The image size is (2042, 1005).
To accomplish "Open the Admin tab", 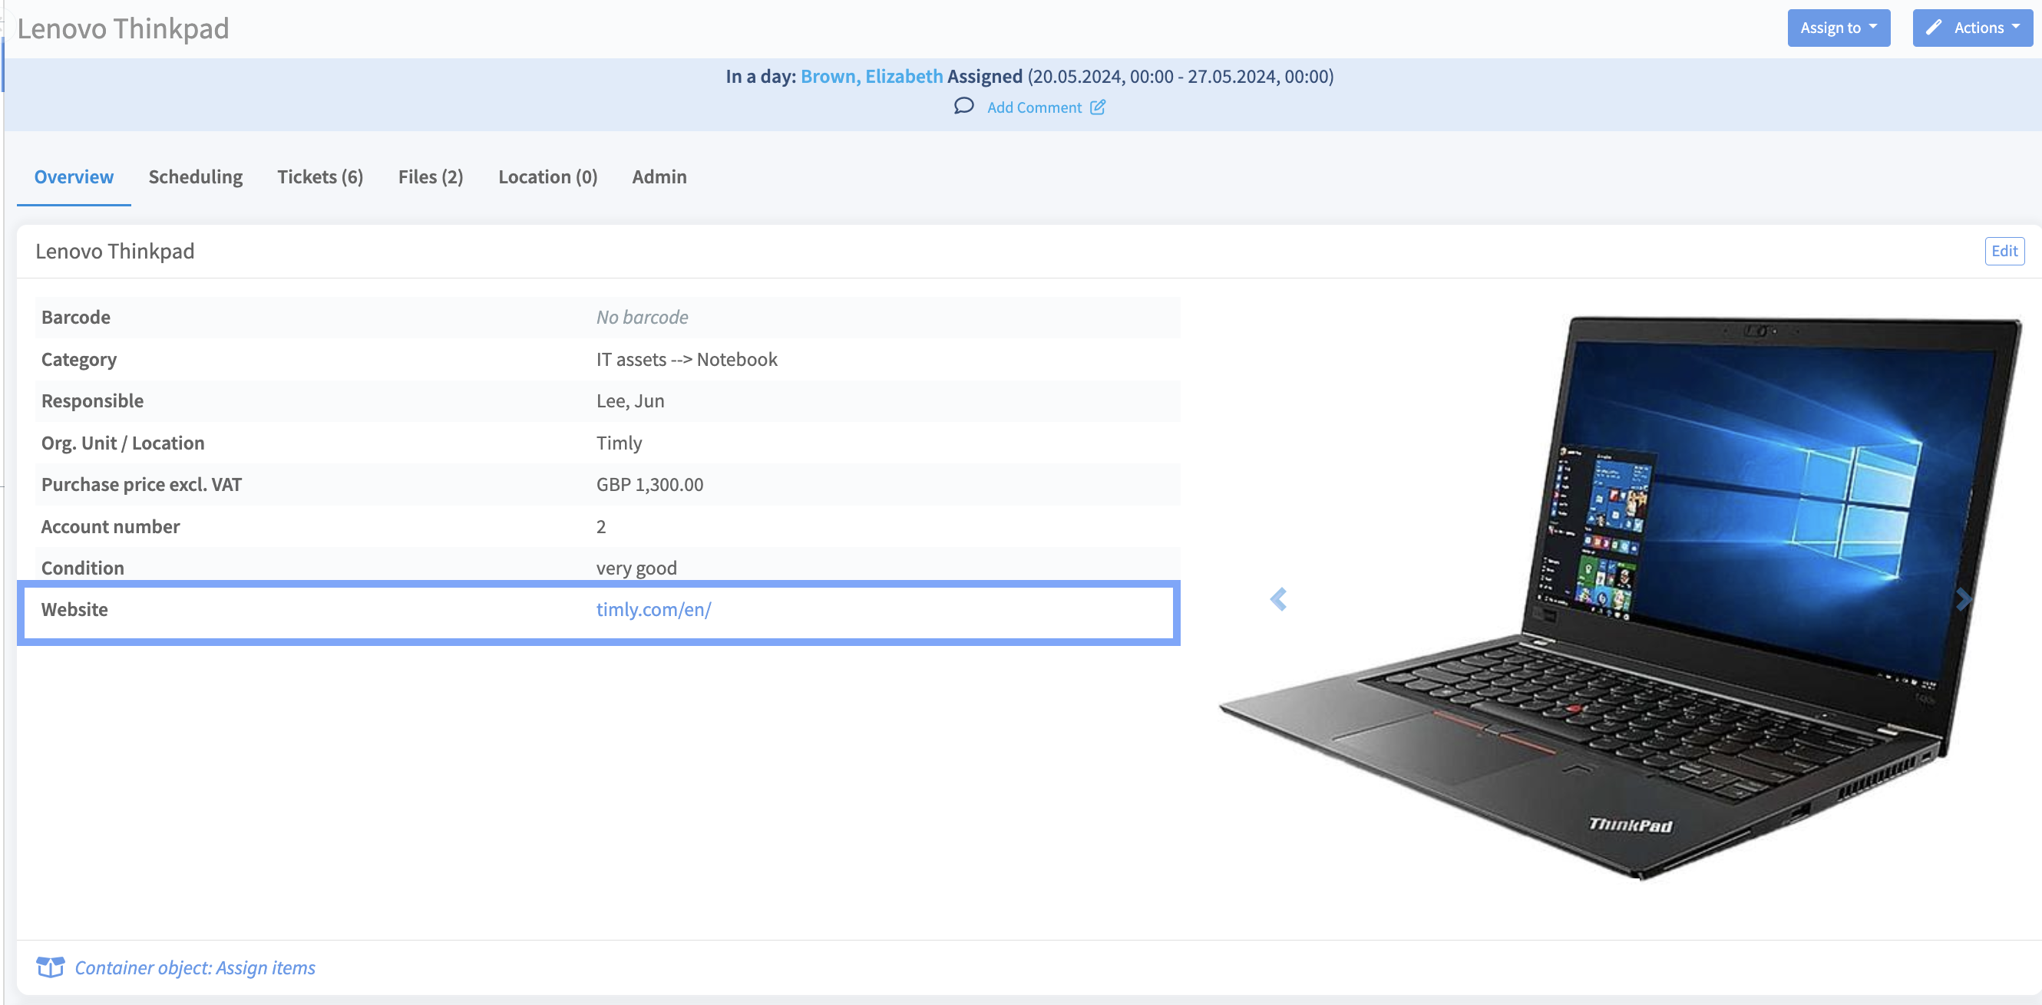I will [x=659, y=176].
